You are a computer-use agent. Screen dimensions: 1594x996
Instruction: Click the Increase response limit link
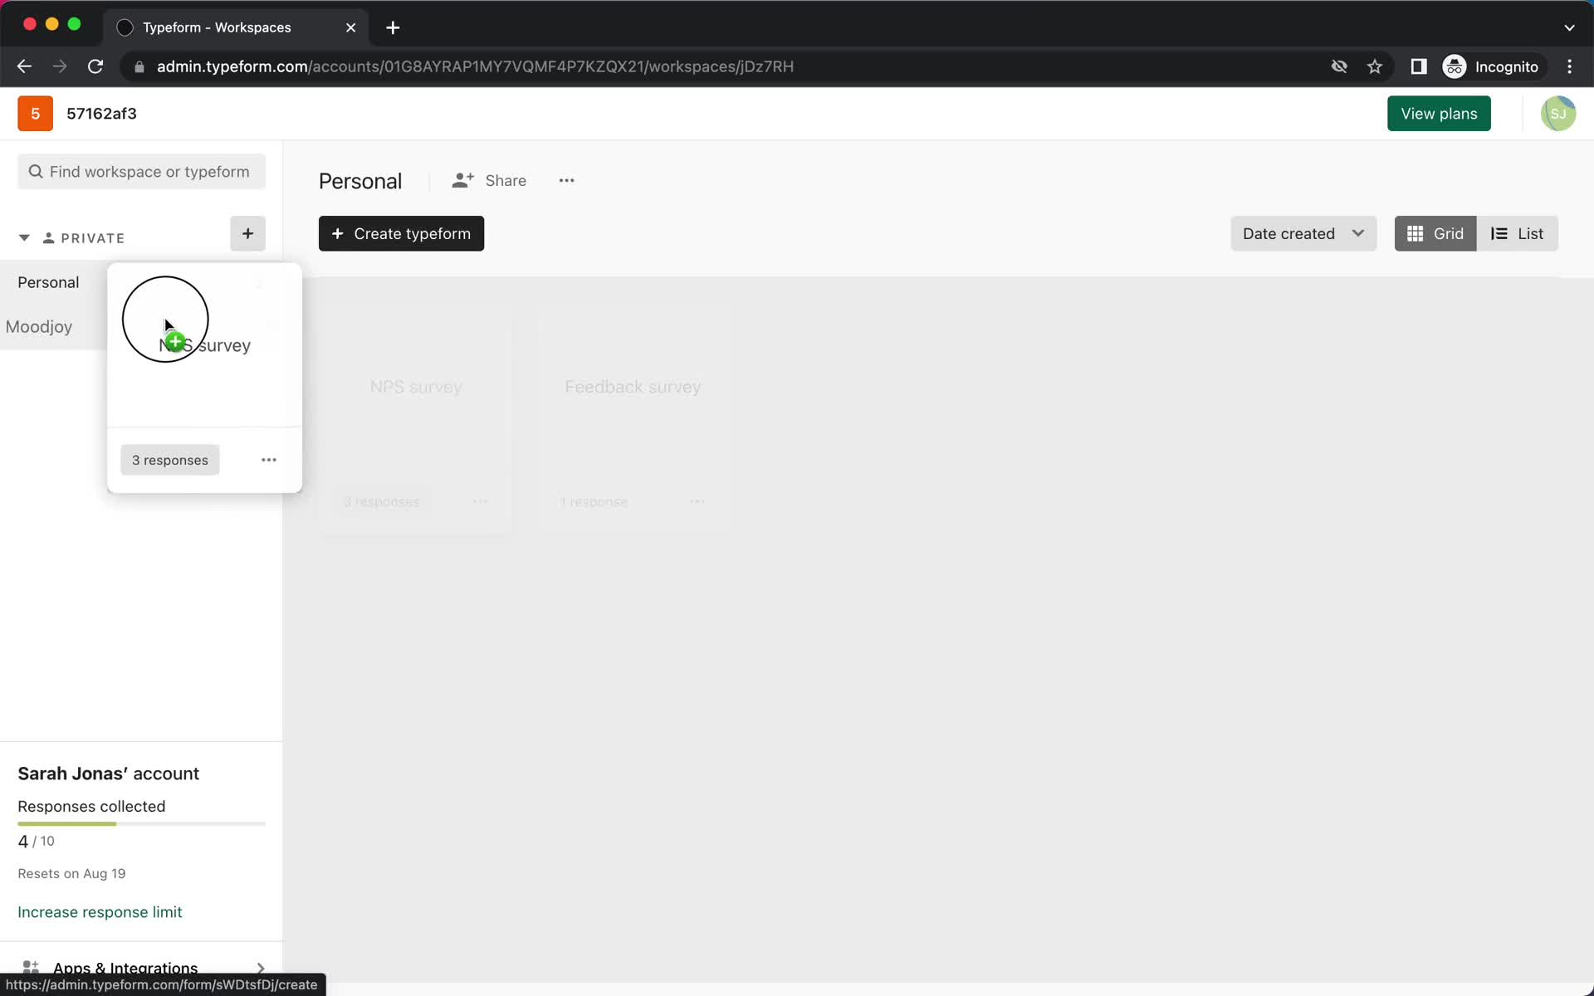(100, 911)
